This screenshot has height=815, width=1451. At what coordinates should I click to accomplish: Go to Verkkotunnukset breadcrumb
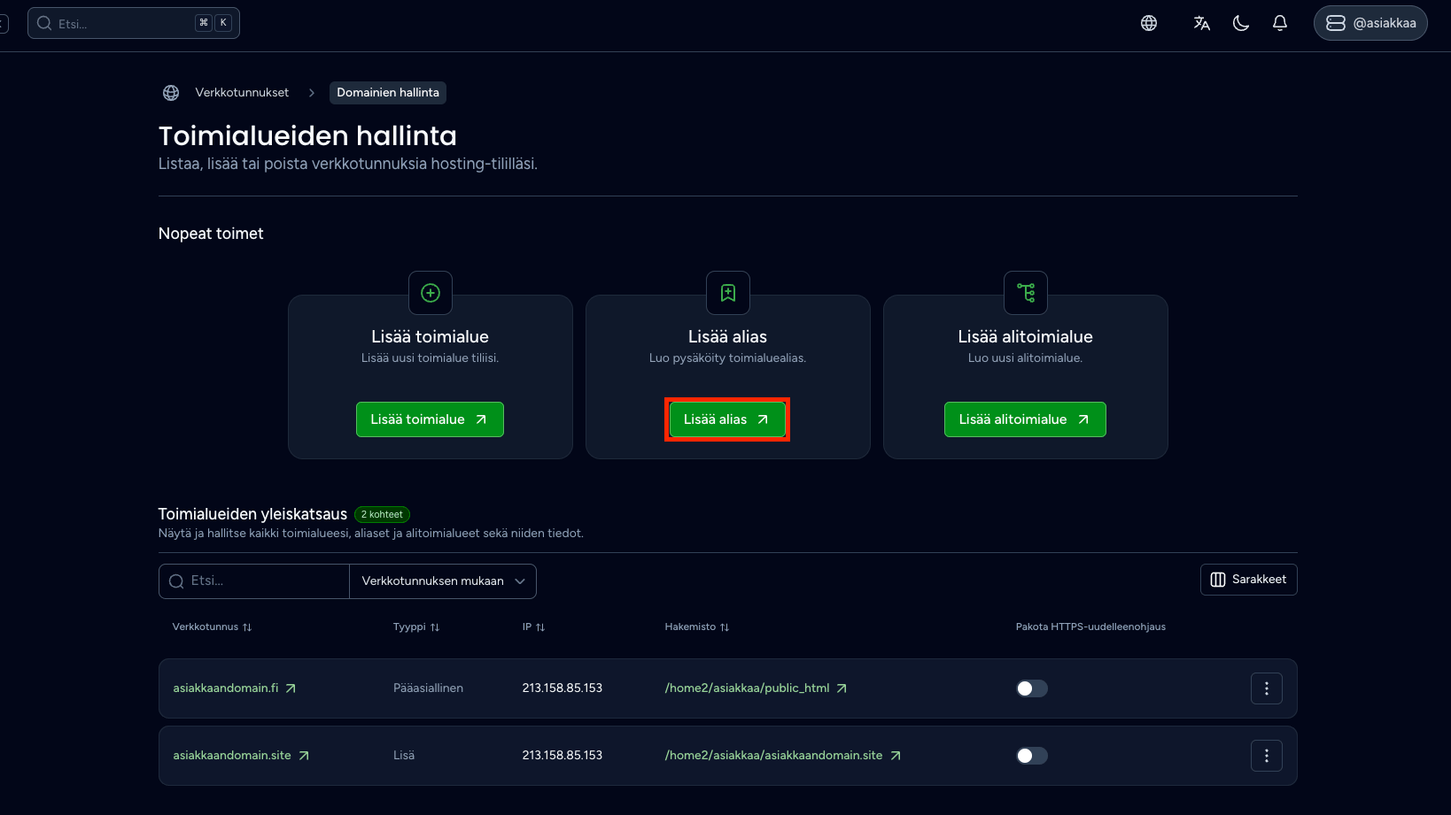click(x=242, y=92)
